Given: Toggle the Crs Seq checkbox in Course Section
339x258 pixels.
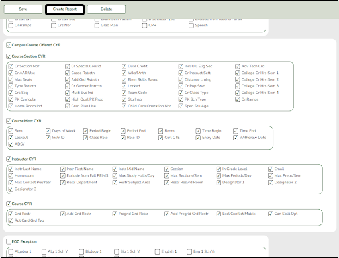Looking at the screenshot, I should point(11,93).
